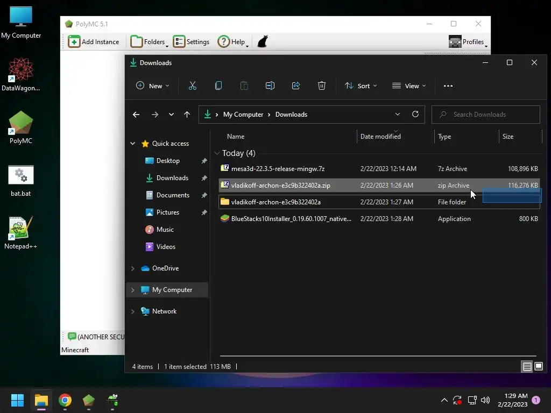Go forward with the right arrow

(x=154, y=115)
